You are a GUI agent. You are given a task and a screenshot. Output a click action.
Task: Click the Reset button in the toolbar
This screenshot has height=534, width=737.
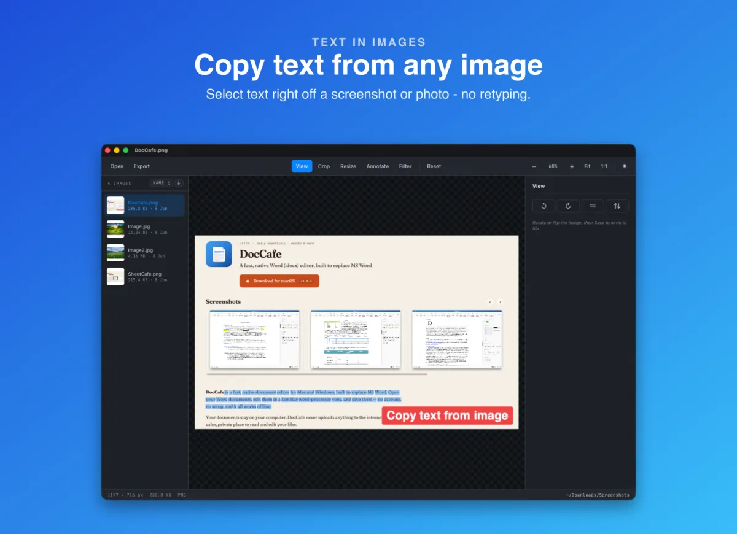coord(434,166)
